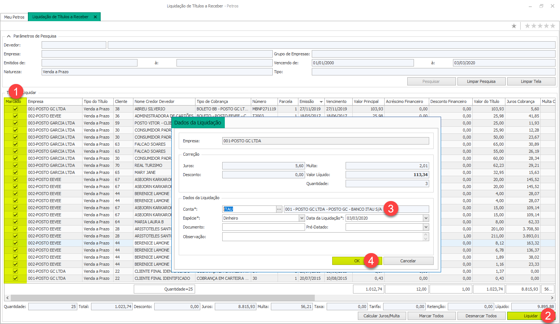Image resolution: width=560 pixels, height=324 pixels.
Task: Click OK in Dados da Liquidação dialog
Action: 357,261
